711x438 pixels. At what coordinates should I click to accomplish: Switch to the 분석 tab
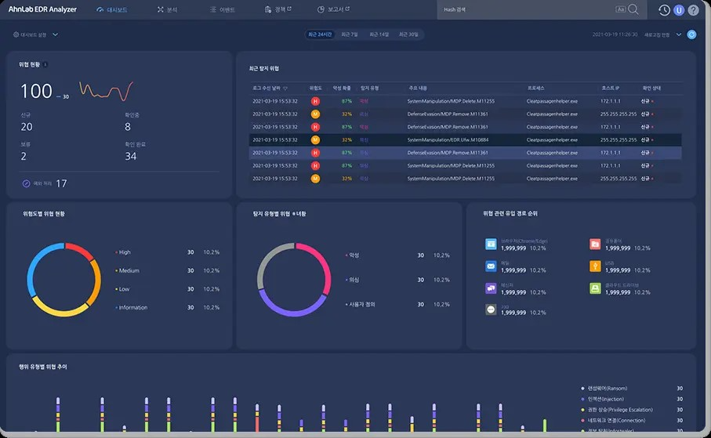click(167, 10)
